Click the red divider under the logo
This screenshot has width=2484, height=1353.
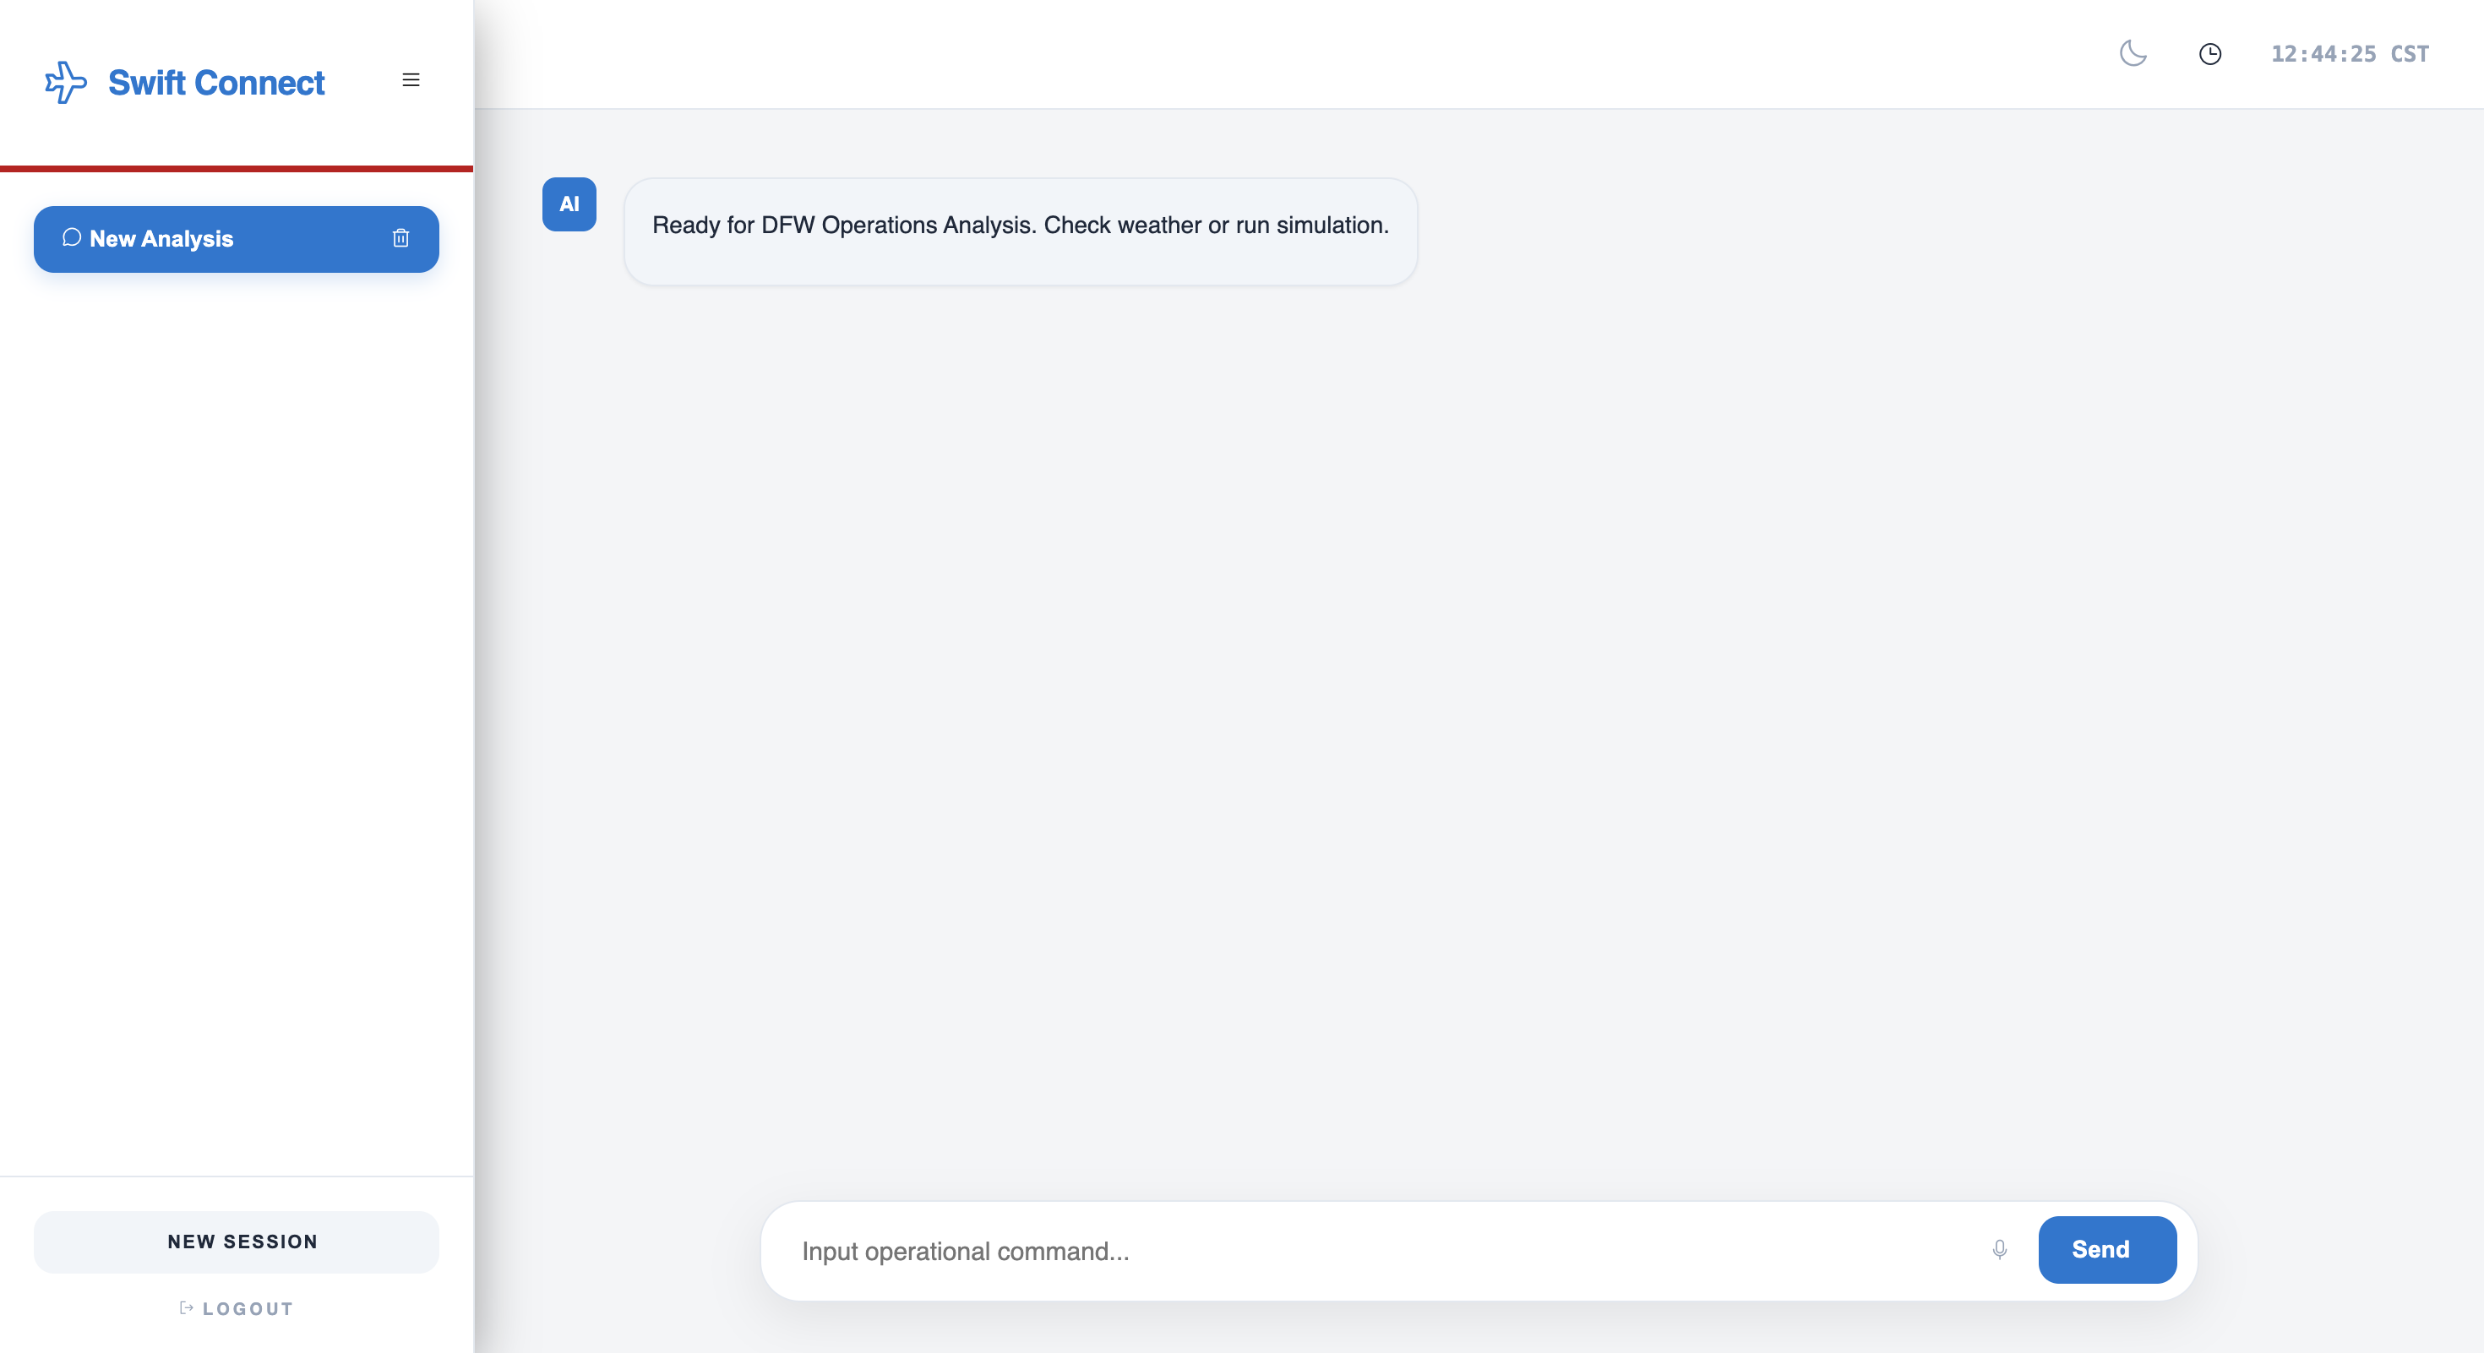[x=237, y=169]
